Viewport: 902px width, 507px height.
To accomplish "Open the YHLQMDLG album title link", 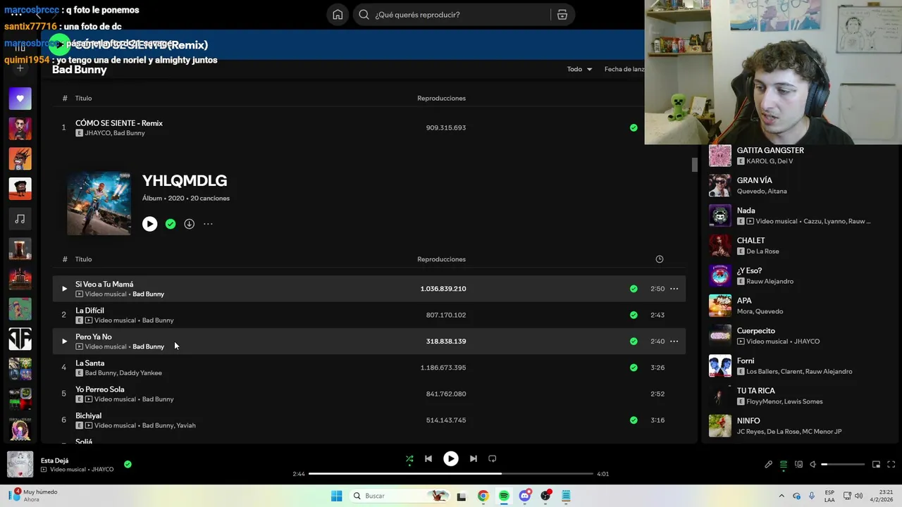I will [x=185, y=181].
